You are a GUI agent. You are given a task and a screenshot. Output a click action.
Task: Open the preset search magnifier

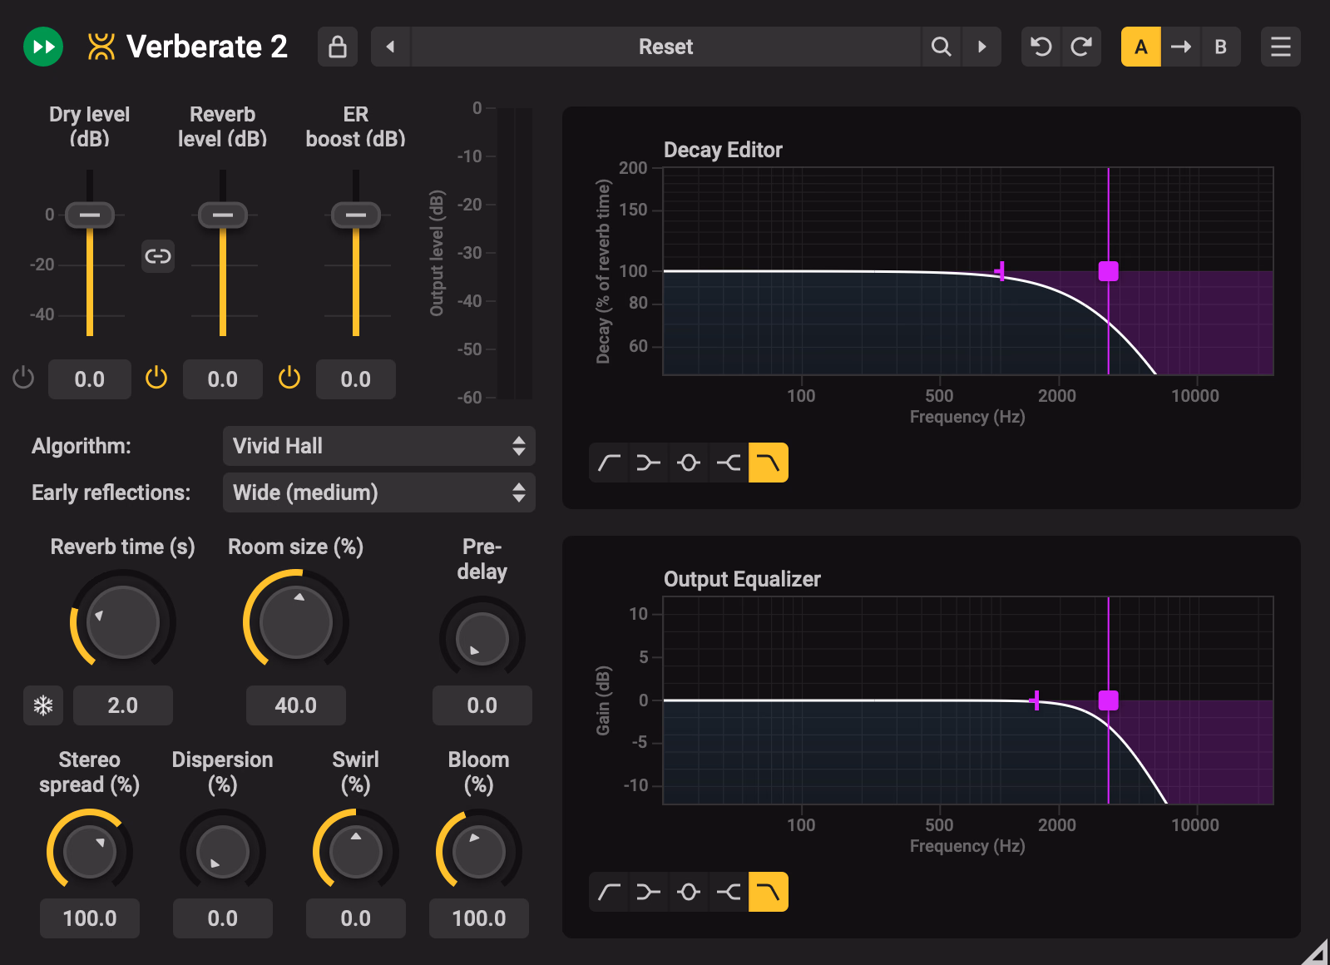tap(941, 47)
